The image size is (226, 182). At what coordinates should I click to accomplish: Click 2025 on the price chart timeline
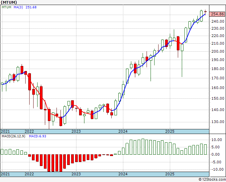(x=170, y=131)
